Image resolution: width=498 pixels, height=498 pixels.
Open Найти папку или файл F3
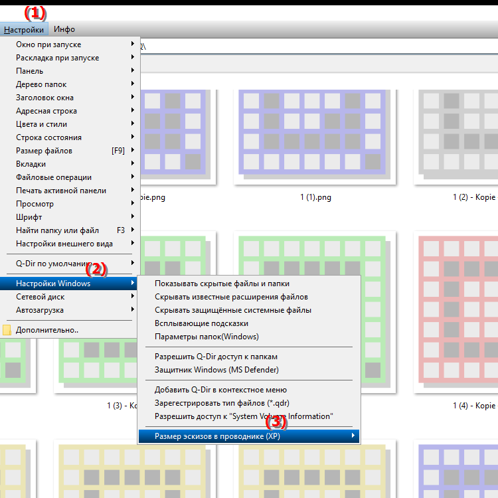(x=70, y=230)
